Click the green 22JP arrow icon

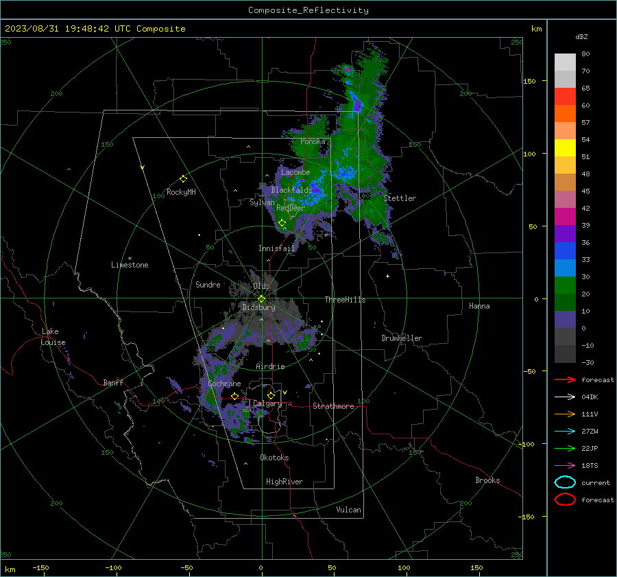point(565,448)
